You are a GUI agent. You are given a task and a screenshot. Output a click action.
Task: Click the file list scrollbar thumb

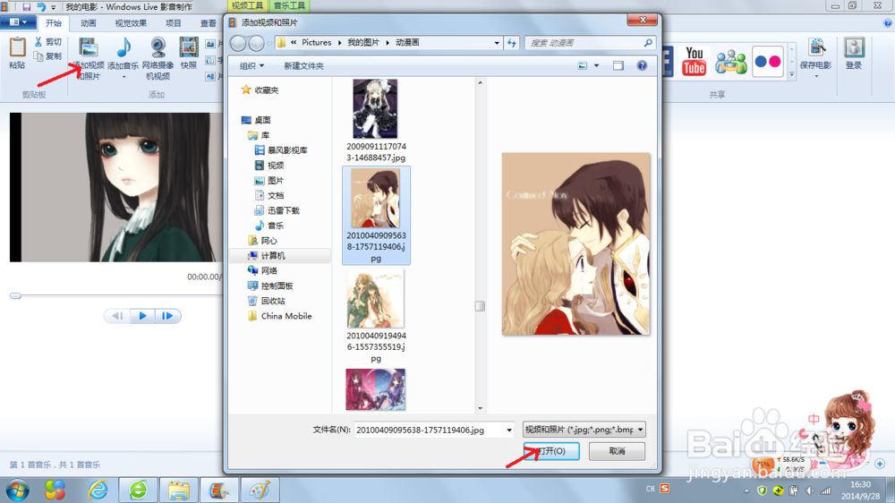click(480, 306)
